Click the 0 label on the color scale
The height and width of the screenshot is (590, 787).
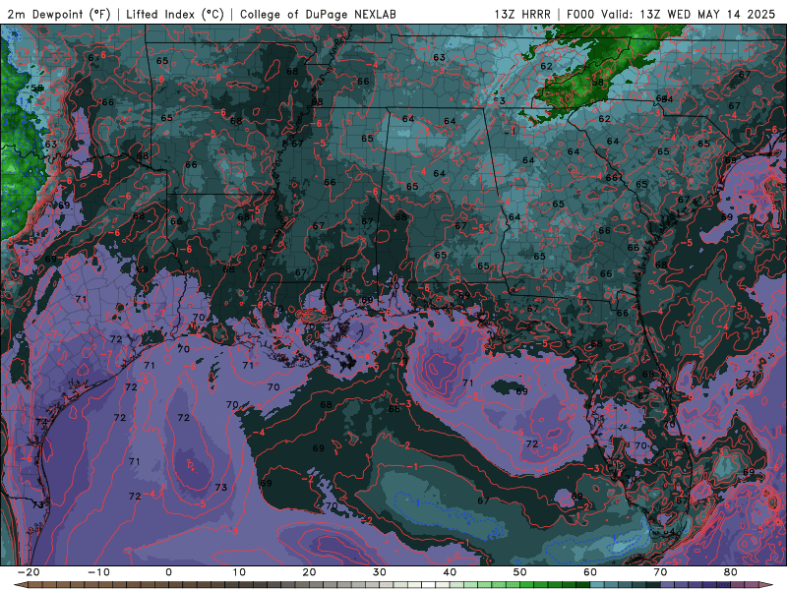(168, 572)
